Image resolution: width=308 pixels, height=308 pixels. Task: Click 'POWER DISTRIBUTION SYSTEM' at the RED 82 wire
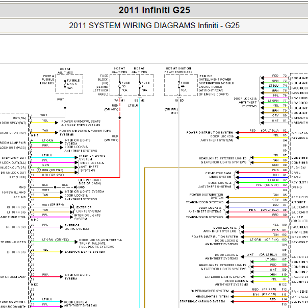[210, 132]
